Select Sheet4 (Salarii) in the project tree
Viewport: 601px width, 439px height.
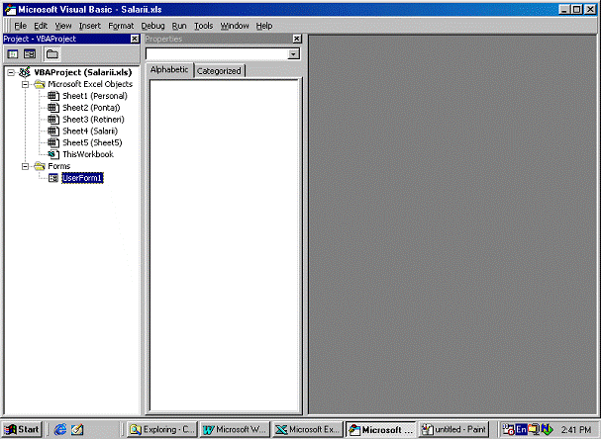point(90,132)
